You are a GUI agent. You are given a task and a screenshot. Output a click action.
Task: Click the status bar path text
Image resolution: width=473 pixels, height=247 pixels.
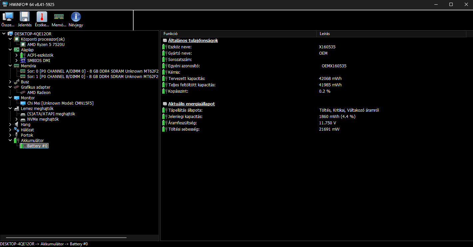(x=44, y=244)
